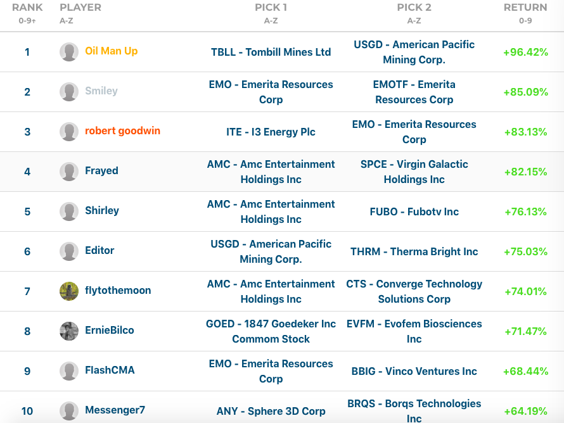564x423 pixels.
Task: Select THRM - Therma Bright Inc pick
Action: coord(414,252)
